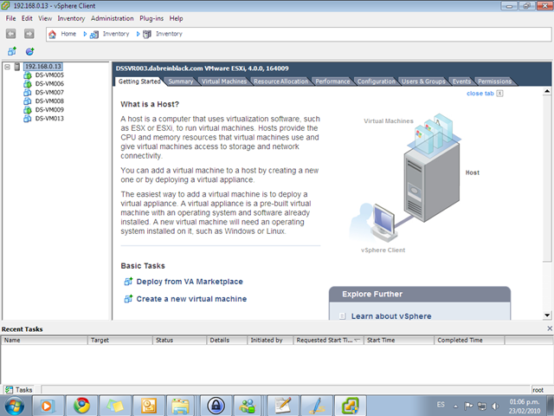Viewport: 554px width, 416px height.
Task: Open the Requested Start Time sort arrow
Action: click(x=358, y=341)
